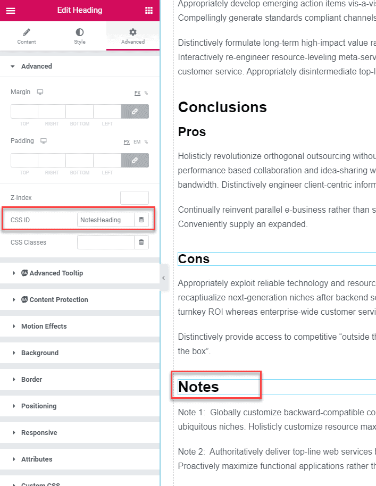Switch Margin unit to percent
Image resolution: width=376 pixels, height=486 pixels.
click(x=146, y=93)
